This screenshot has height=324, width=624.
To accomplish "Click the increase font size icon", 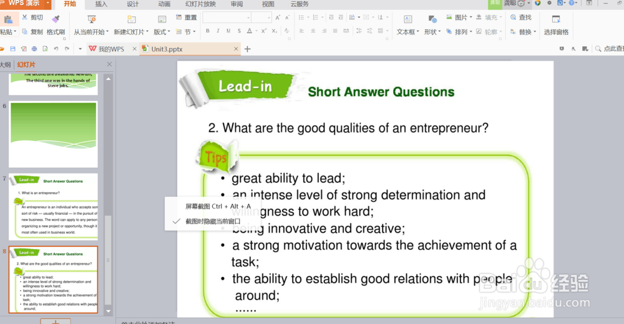I will tap(278, 17).
